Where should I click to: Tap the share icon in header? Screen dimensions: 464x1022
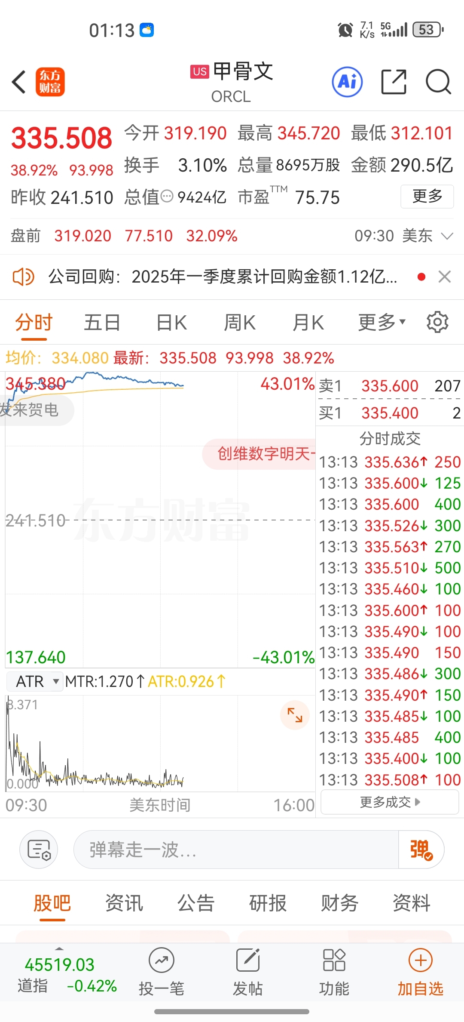394,82
